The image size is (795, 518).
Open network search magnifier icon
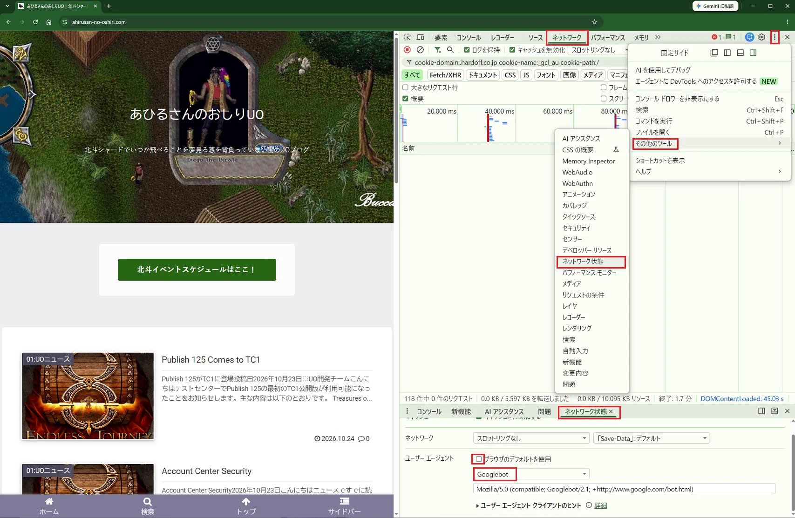450,50
